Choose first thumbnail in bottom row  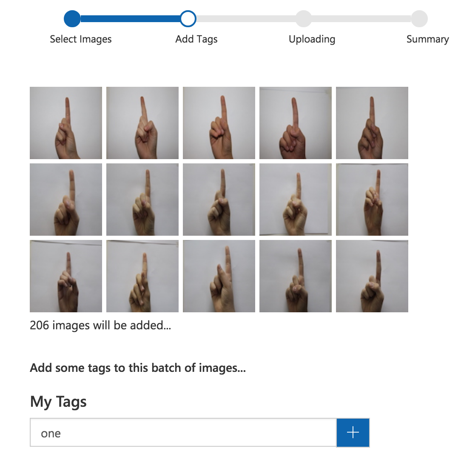[66, 276]
